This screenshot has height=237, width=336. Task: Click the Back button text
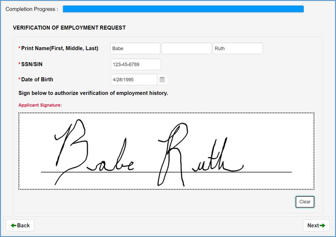(x=23, y=226)
